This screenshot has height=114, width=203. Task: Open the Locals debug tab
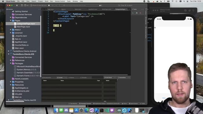[61, 78]
